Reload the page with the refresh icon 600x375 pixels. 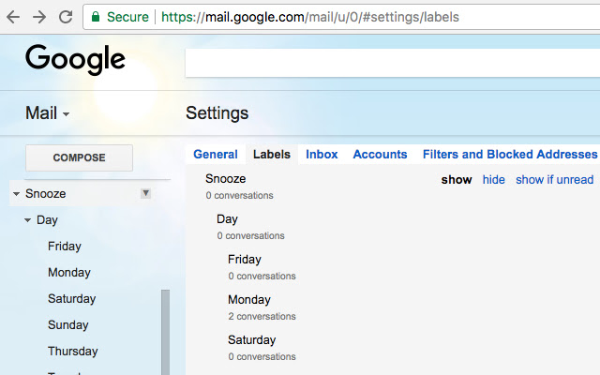pos(66,17)
